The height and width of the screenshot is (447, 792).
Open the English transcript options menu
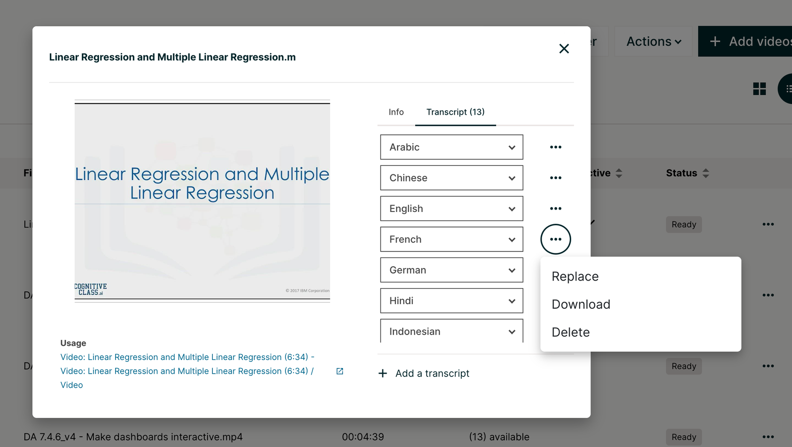(555, 208)
